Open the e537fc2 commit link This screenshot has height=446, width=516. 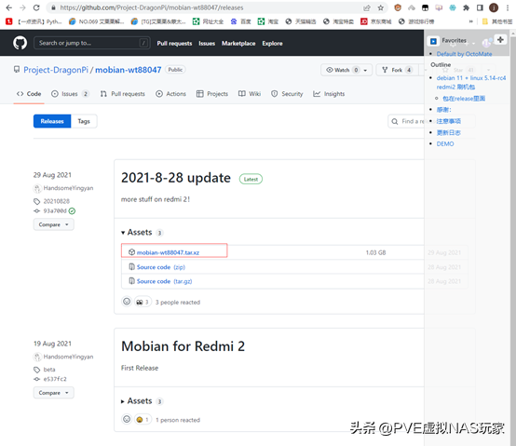(55, 379)
